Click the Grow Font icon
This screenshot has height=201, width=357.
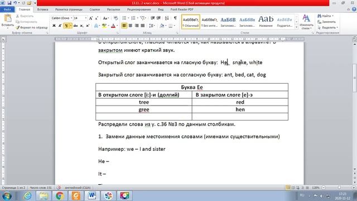tap(91, 18)
